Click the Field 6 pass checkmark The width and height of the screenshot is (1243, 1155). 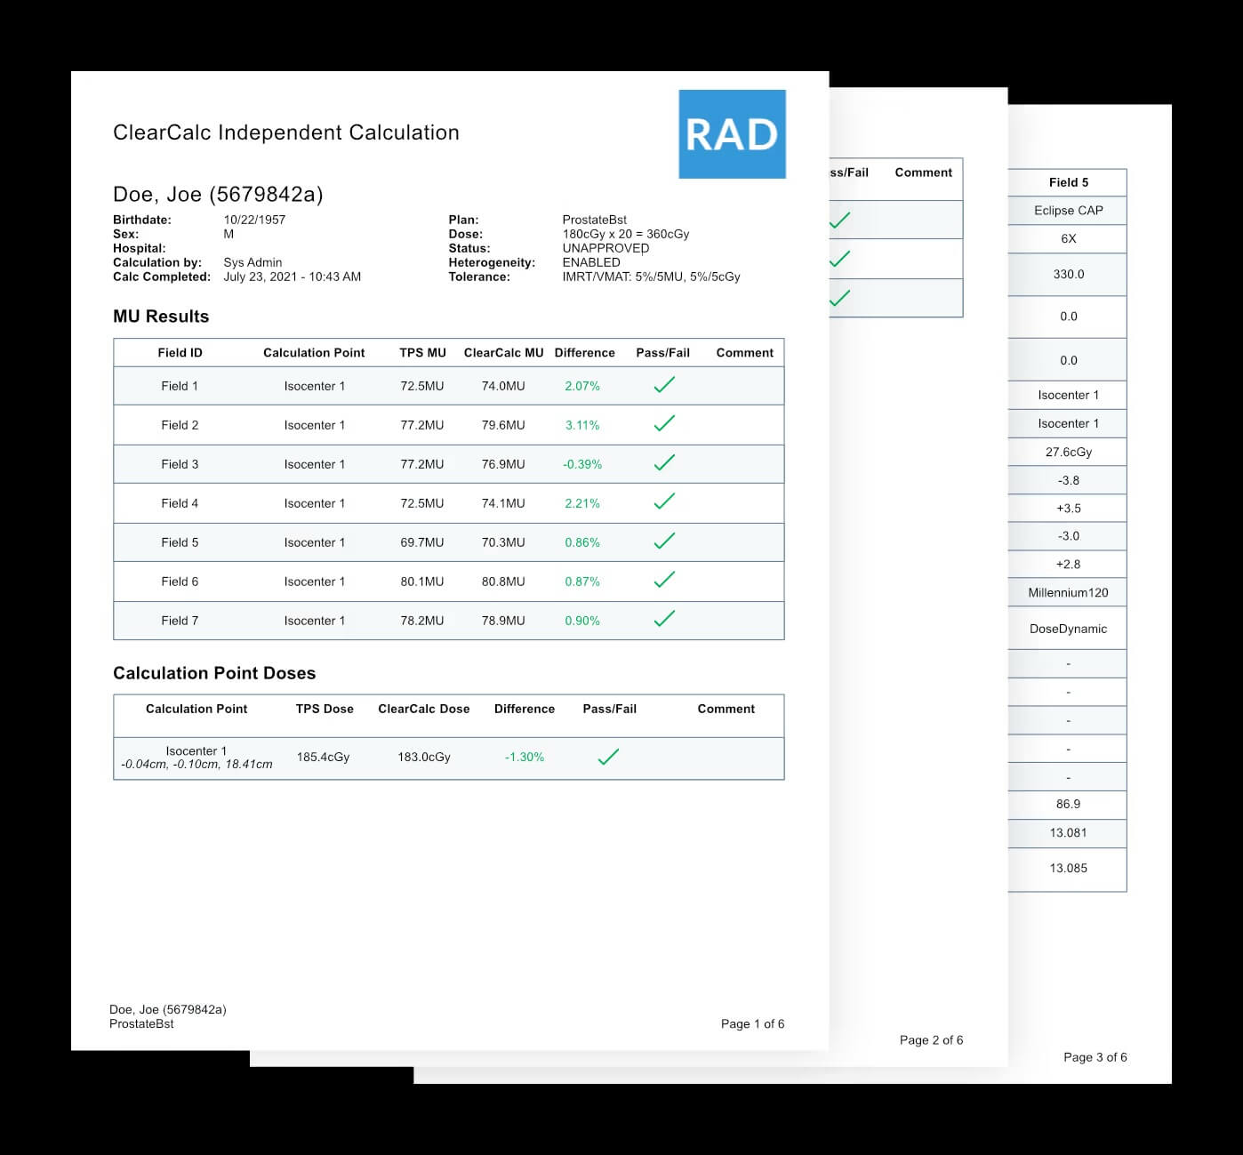click(664, 581)
